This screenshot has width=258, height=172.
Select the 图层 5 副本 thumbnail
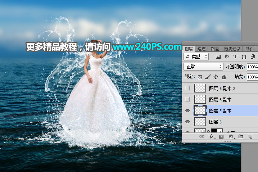(200, 110)
